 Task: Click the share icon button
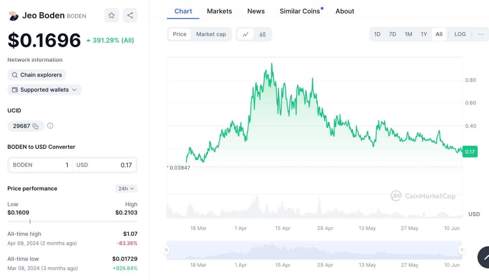coord(130,15)
